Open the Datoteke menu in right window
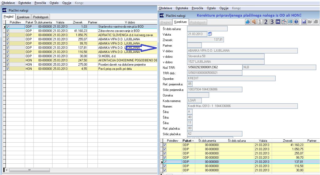This screenshot has width=320, height=175. coord(182,8)
